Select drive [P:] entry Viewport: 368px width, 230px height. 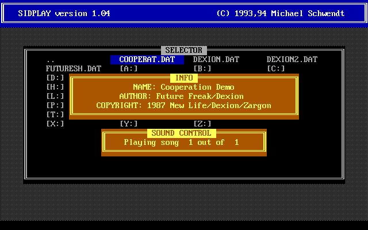click(x=55, y=105)
